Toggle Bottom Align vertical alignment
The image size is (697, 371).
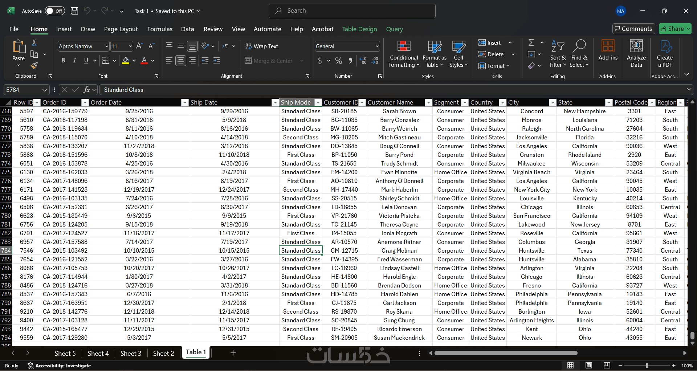point(192,46)
